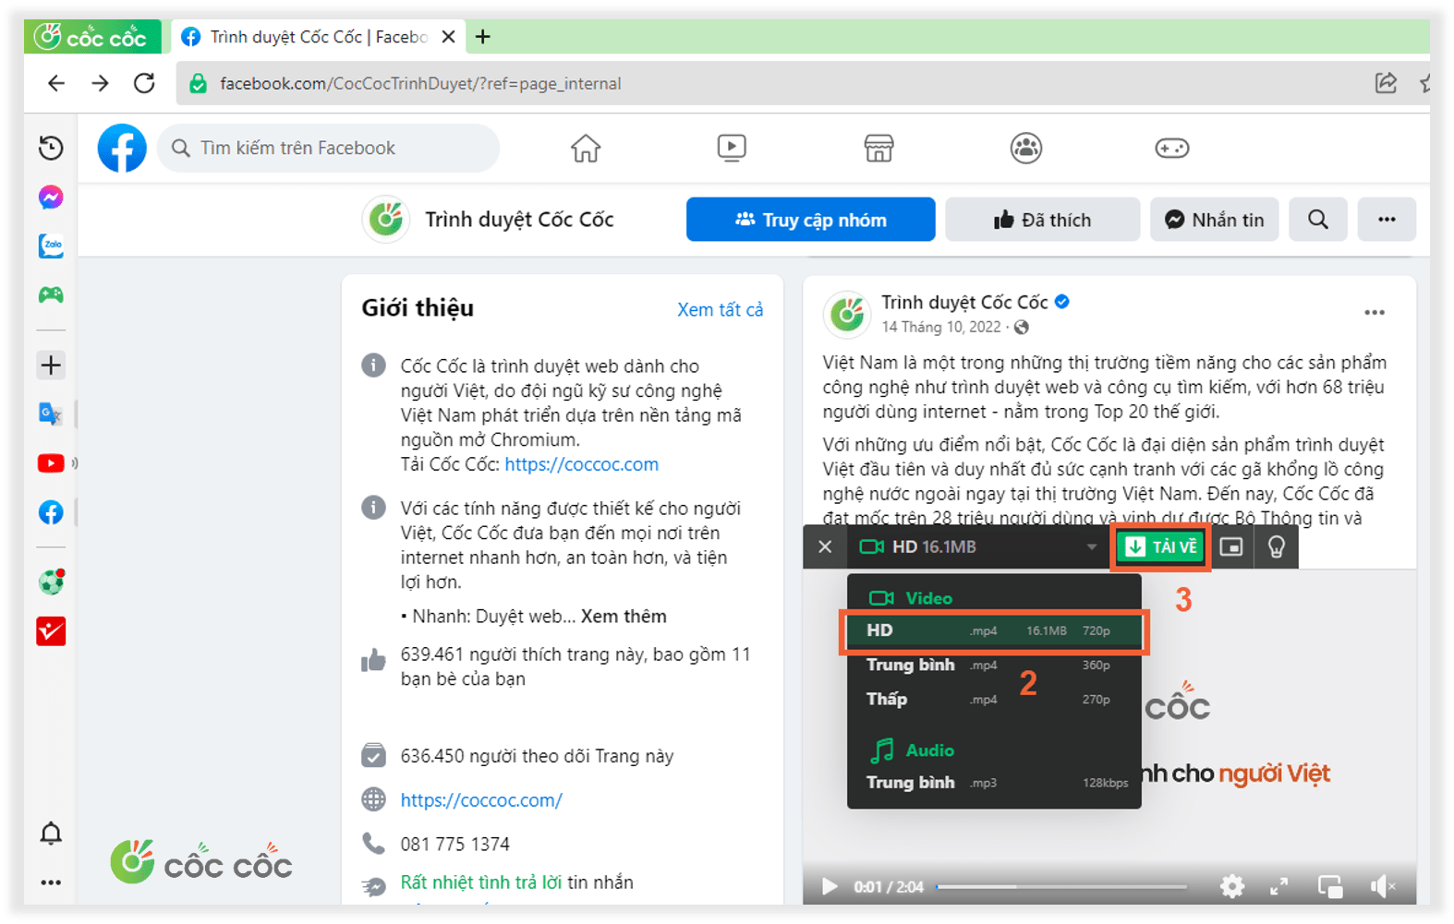
Task: Seek on the video progress bar
Action: tap(1061, 887)
